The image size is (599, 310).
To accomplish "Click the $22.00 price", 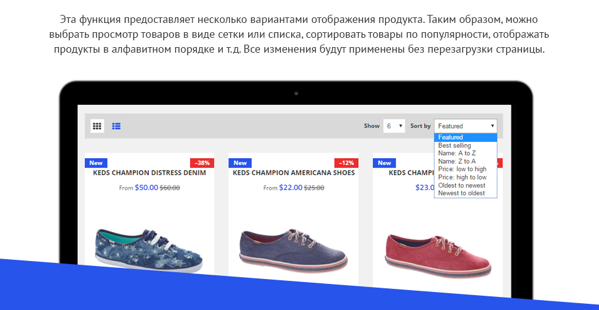I will coord(290,188).
